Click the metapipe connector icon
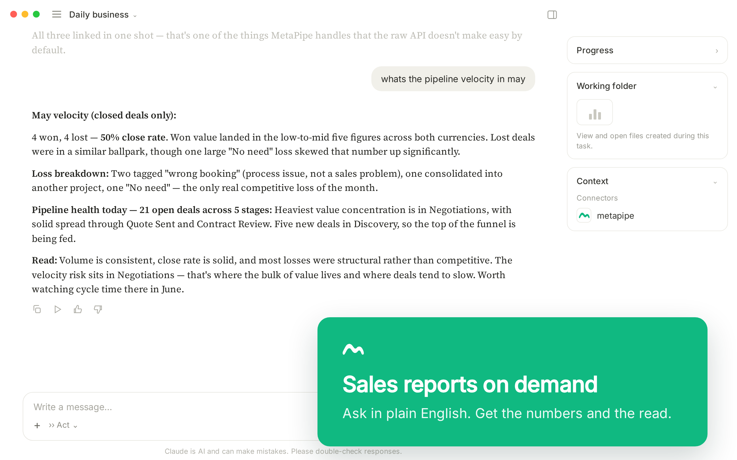The height and width of the screenshot is (460, 737). pyautogui.click(x=584, y=216)
